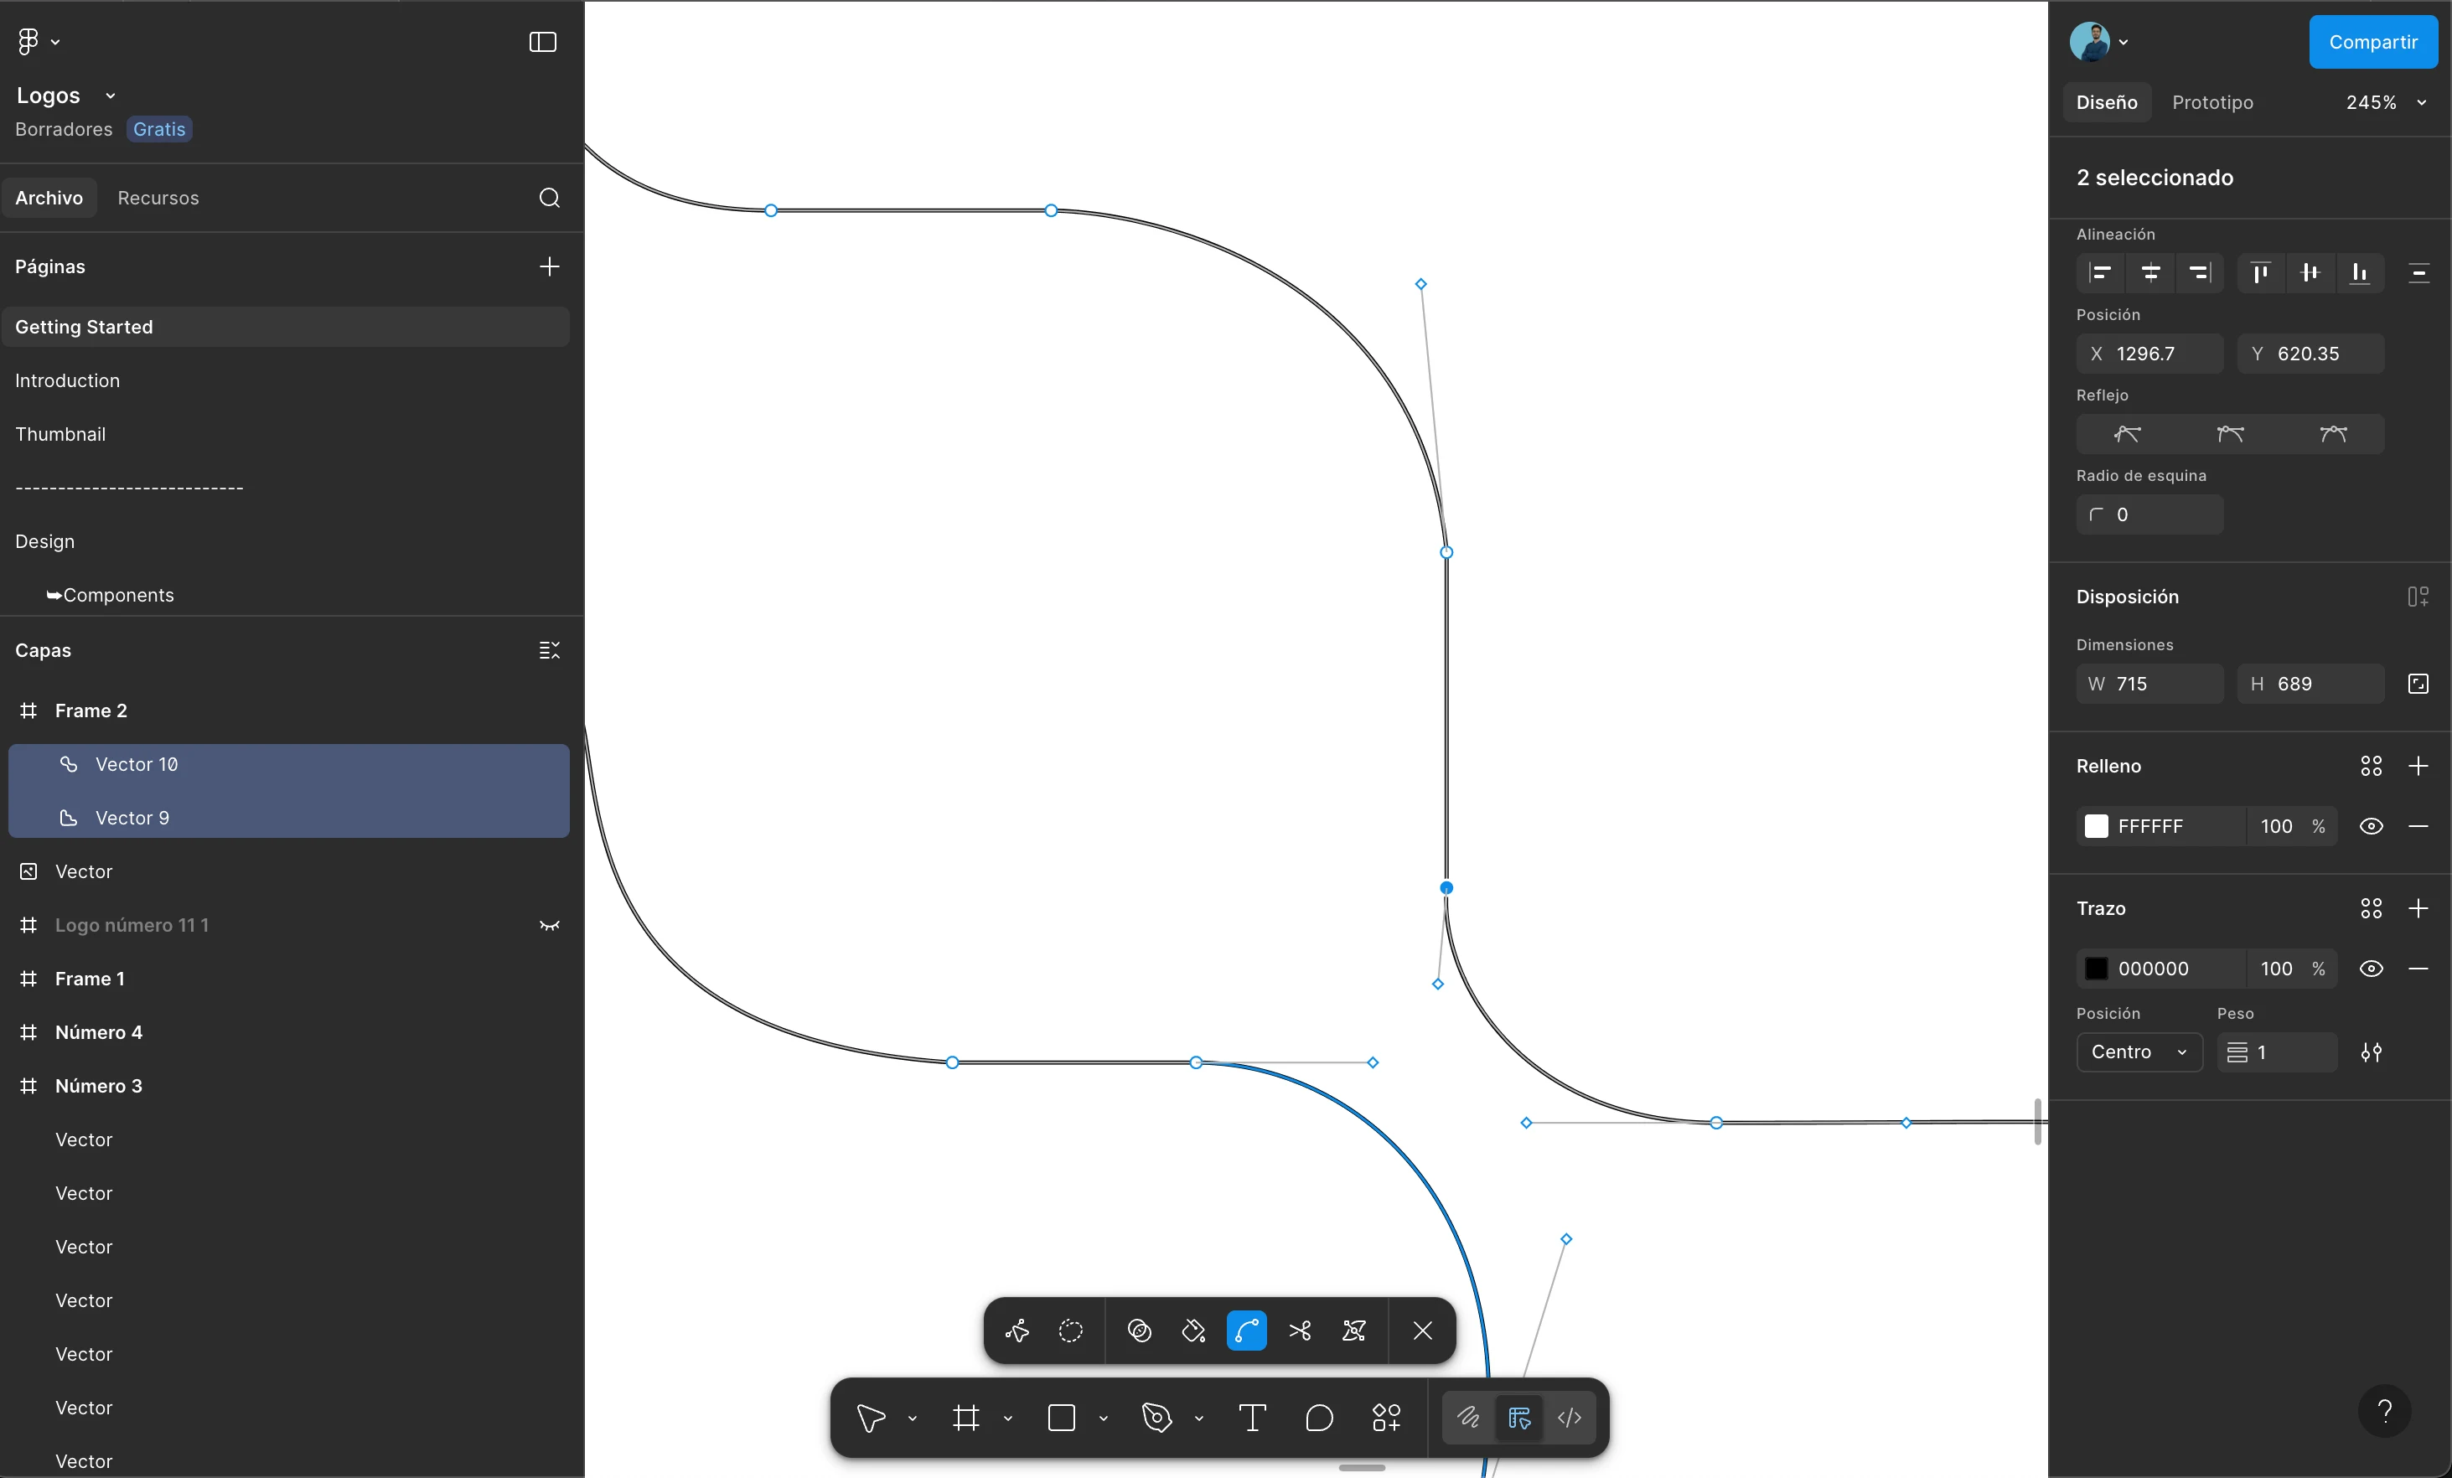Select the Comment tool
This screenshot has height=1478, width=2452.
pyautogui.click(x=1318, y=1418)
